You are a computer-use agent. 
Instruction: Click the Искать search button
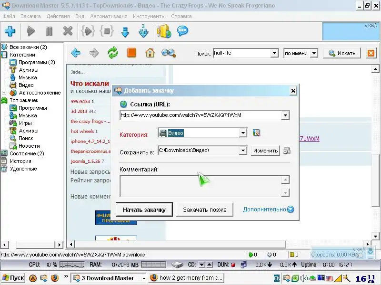tap(342, 53)
